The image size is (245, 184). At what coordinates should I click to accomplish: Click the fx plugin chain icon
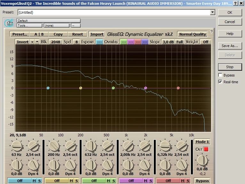(9, 23)
